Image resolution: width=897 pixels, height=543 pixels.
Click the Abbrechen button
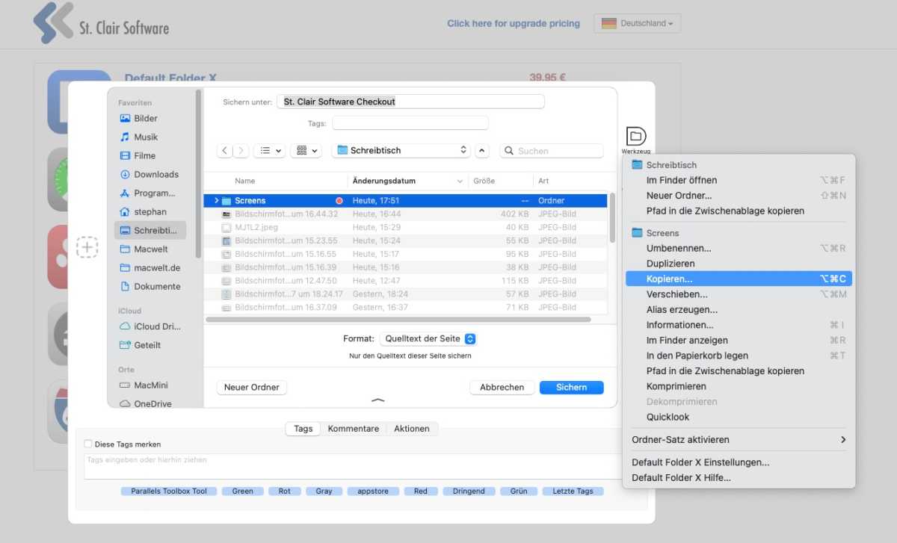(502, 387)
